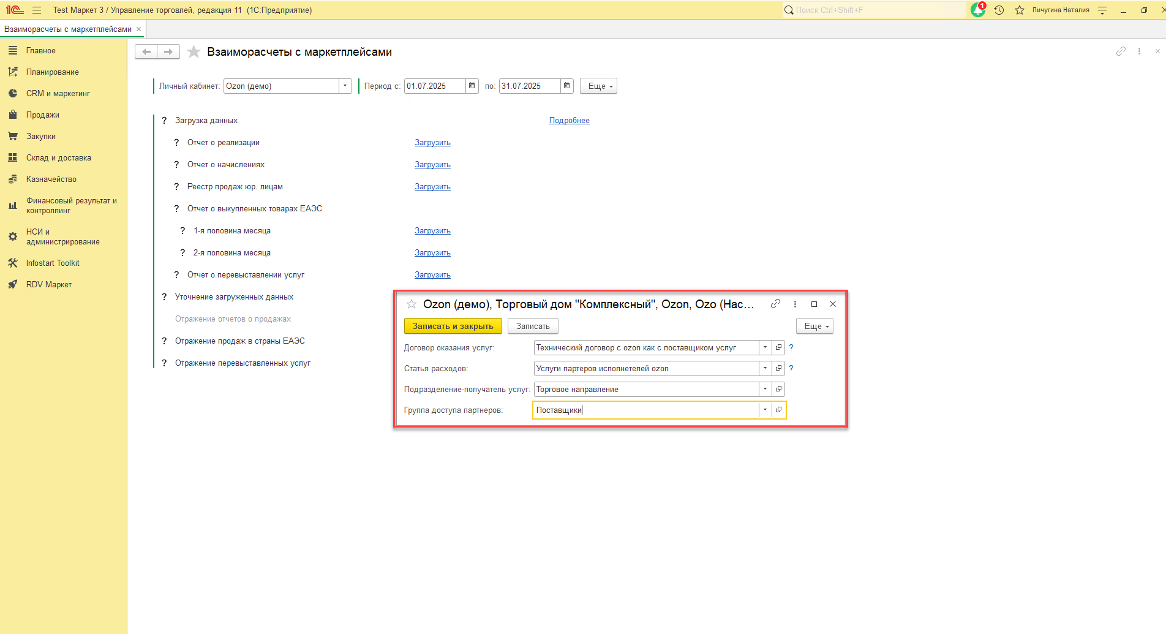The height and width of the screenshot is (634, 1166).
Task: Open calendar for period start date
Action: coord(472,86)
